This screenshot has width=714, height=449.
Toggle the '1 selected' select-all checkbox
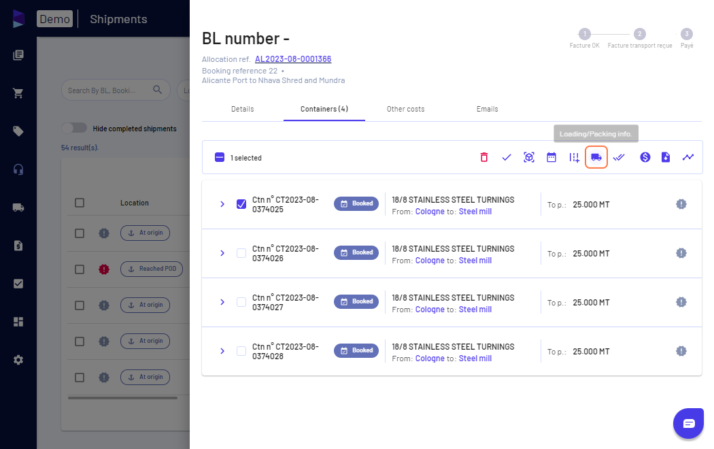tap(220, 158)
